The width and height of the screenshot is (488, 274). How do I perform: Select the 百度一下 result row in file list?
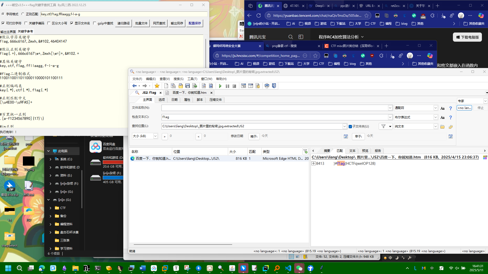[x=219, y=158]
